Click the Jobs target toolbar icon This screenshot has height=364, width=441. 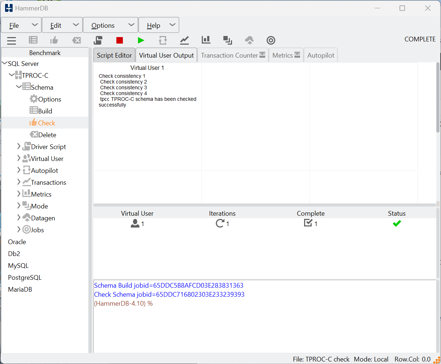coord(271,40)
